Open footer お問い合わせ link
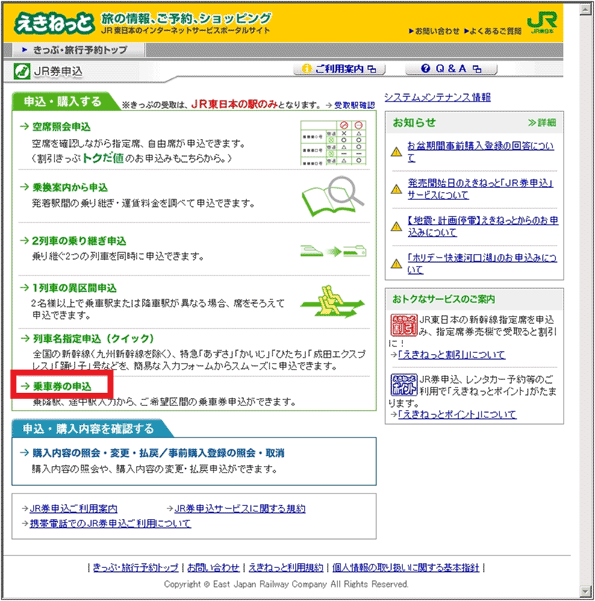This screenshot has width=595, height=601. pos(214,567)
